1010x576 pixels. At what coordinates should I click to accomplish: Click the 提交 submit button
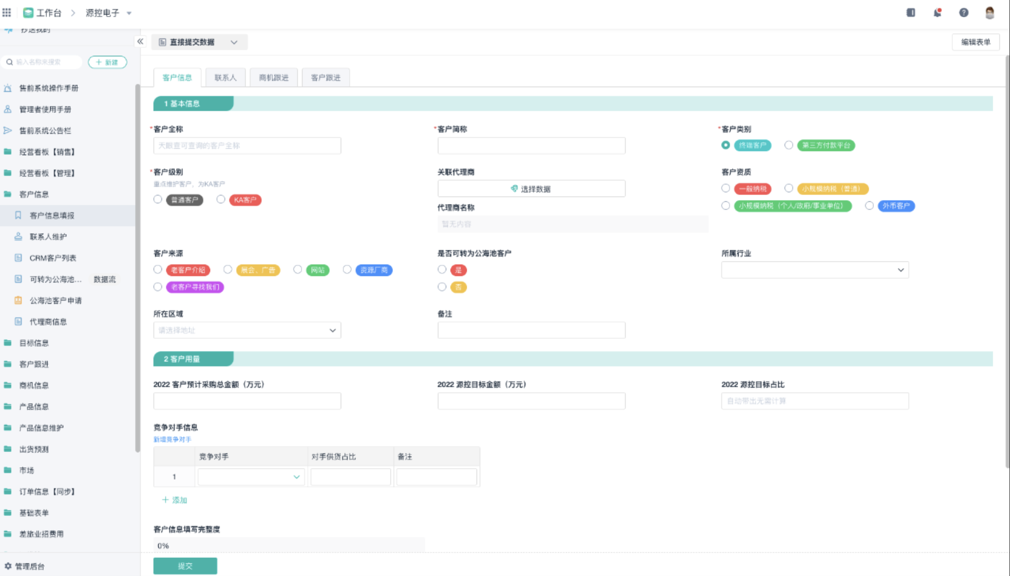[x=185, y=566]
